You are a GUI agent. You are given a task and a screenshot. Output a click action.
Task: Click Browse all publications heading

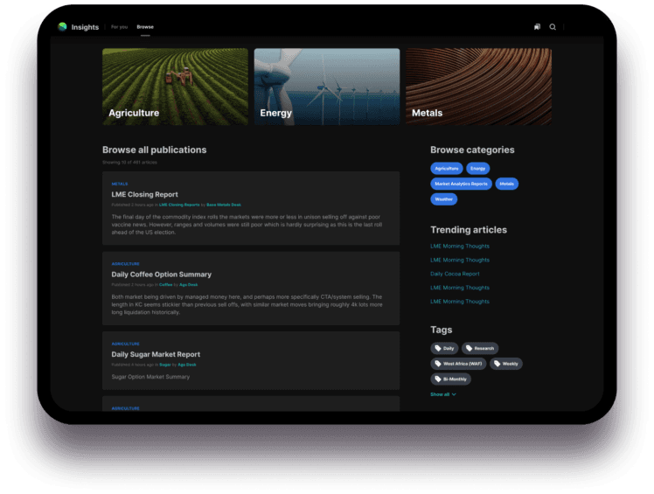(155, 150)
